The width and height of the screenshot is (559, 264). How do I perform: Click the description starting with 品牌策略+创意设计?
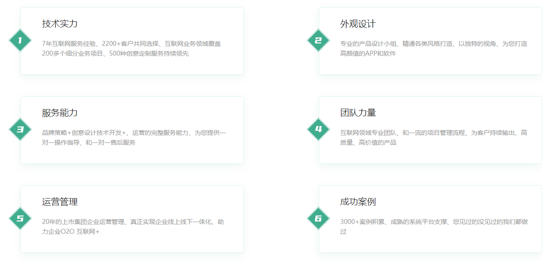click(x=134, y=133)
